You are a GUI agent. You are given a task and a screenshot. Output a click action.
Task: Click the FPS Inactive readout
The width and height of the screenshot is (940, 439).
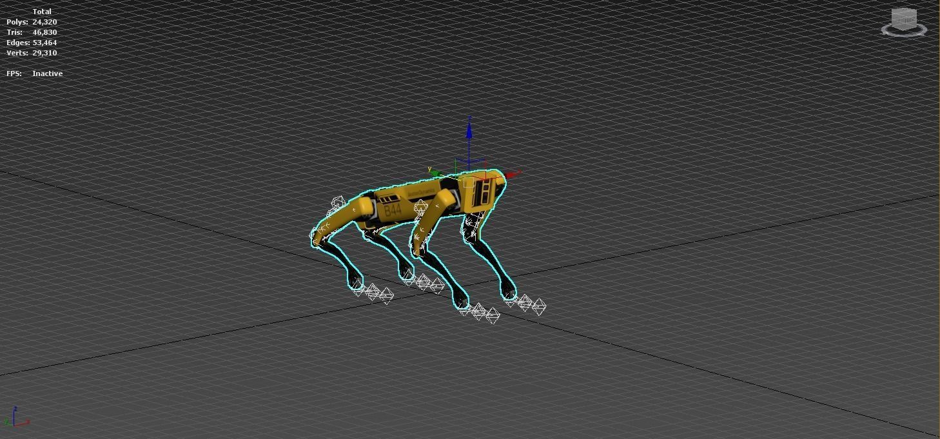tap(34, 73)
